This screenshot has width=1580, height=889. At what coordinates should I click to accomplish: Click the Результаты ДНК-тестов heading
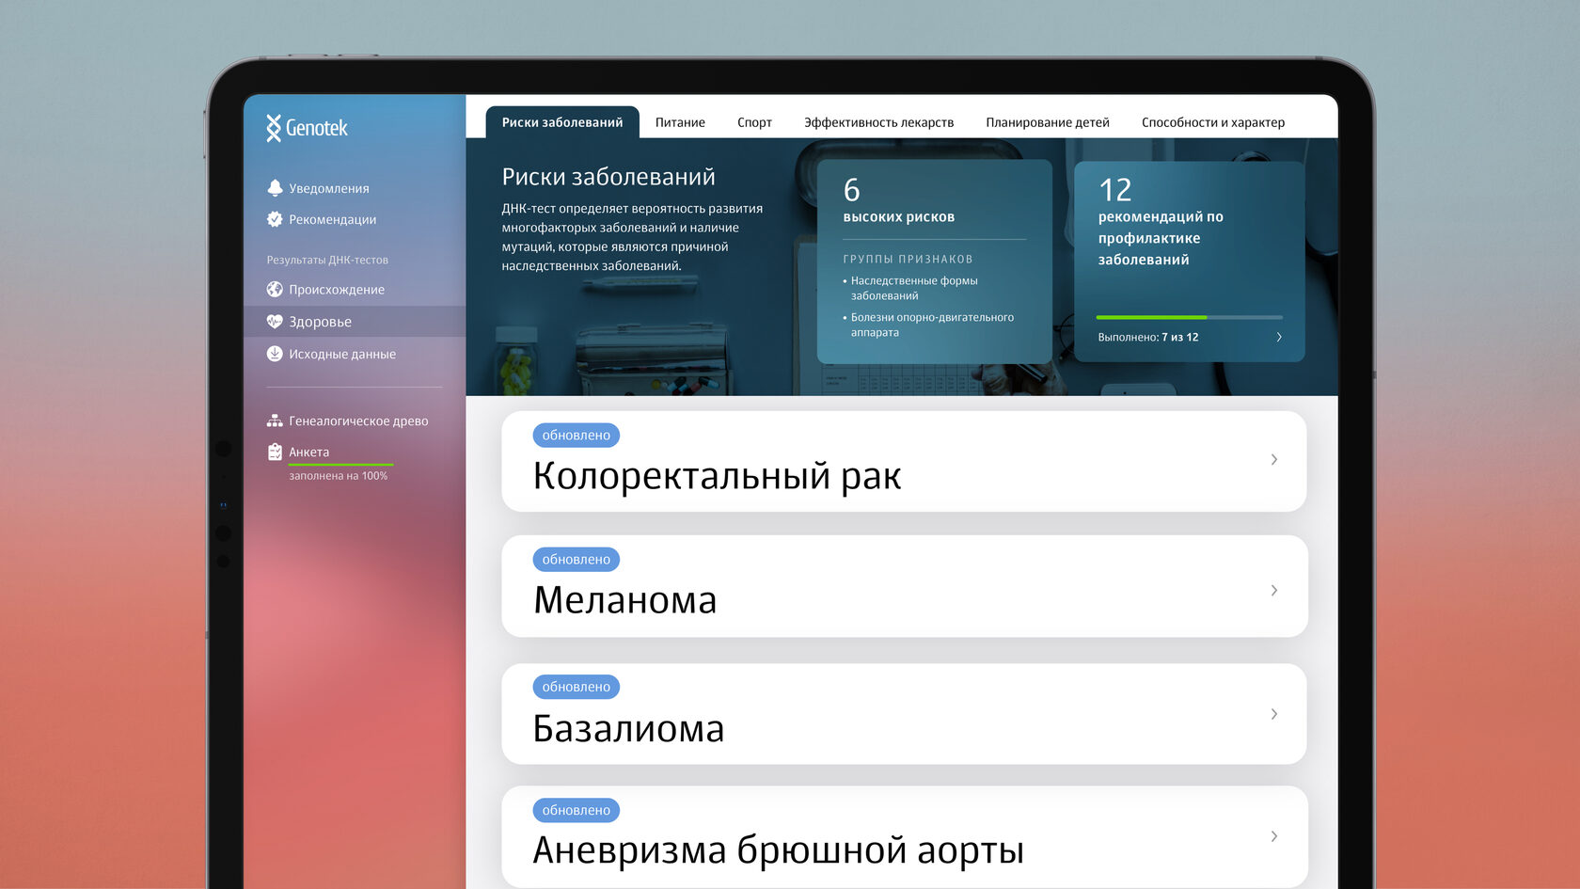[x=327, y=260]
